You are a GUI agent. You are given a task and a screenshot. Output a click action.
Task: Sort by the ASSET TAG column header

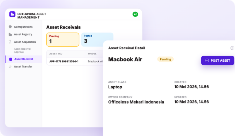pos(56,54)
